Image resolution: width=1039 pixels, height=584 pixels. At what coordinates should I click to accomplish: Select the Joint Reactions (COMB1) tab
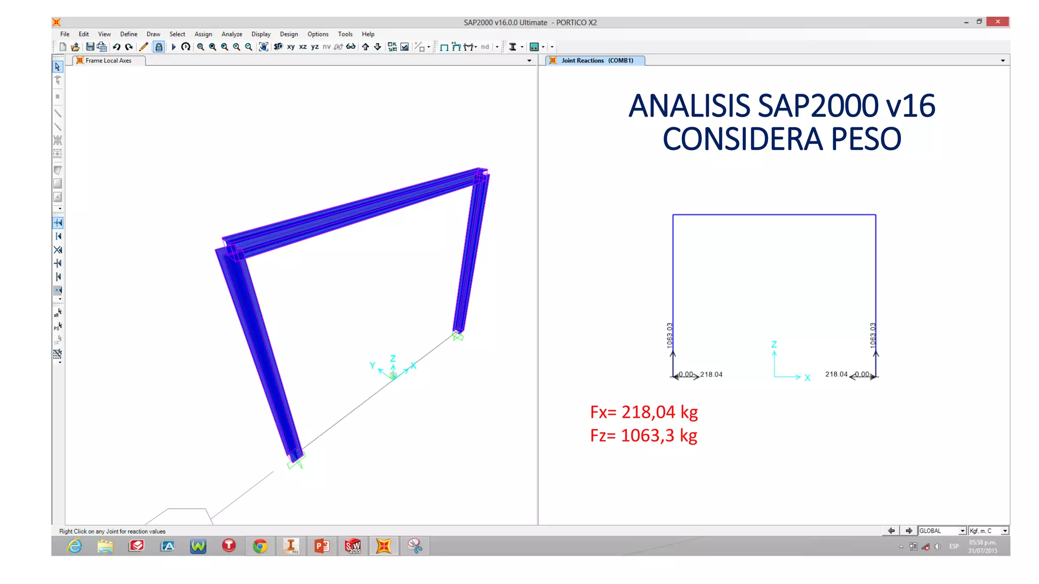(x=596, y=60)
